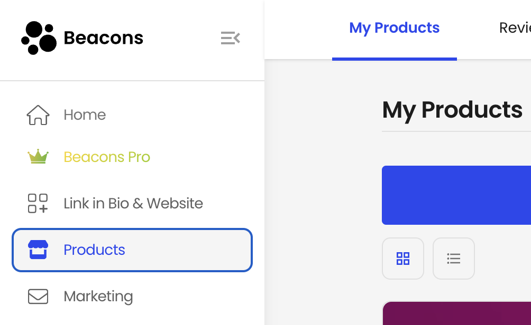The width and height of the screenshot is (531, 325).
Task: Select the My Products tab
Action: 395,28
